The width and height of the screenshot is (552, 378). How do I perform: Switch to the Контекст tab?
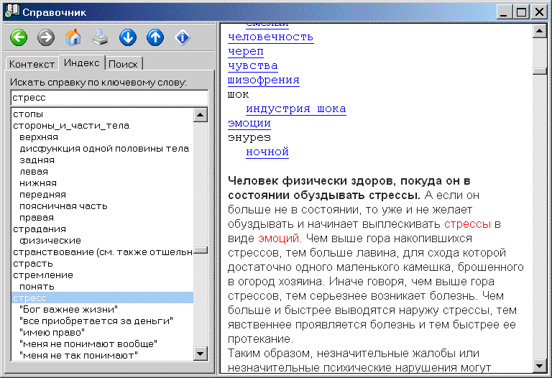tap(32, 64)
